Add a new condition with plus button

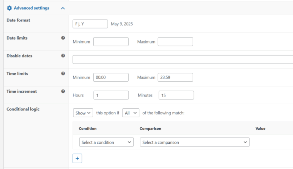tap(77, 158)
